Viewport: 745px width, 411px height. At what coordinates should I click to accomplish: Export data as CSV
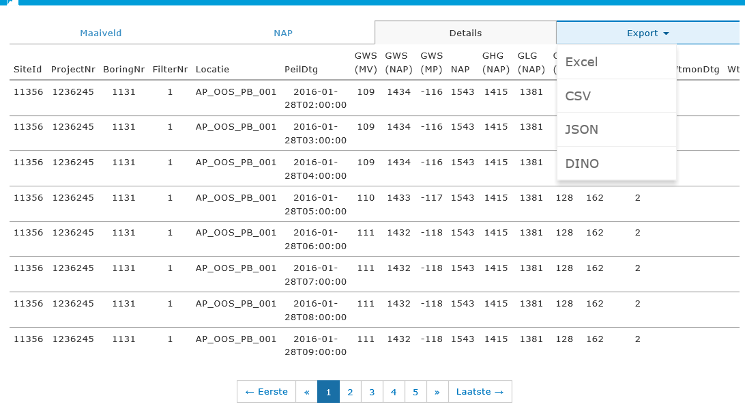coord(617,96)
